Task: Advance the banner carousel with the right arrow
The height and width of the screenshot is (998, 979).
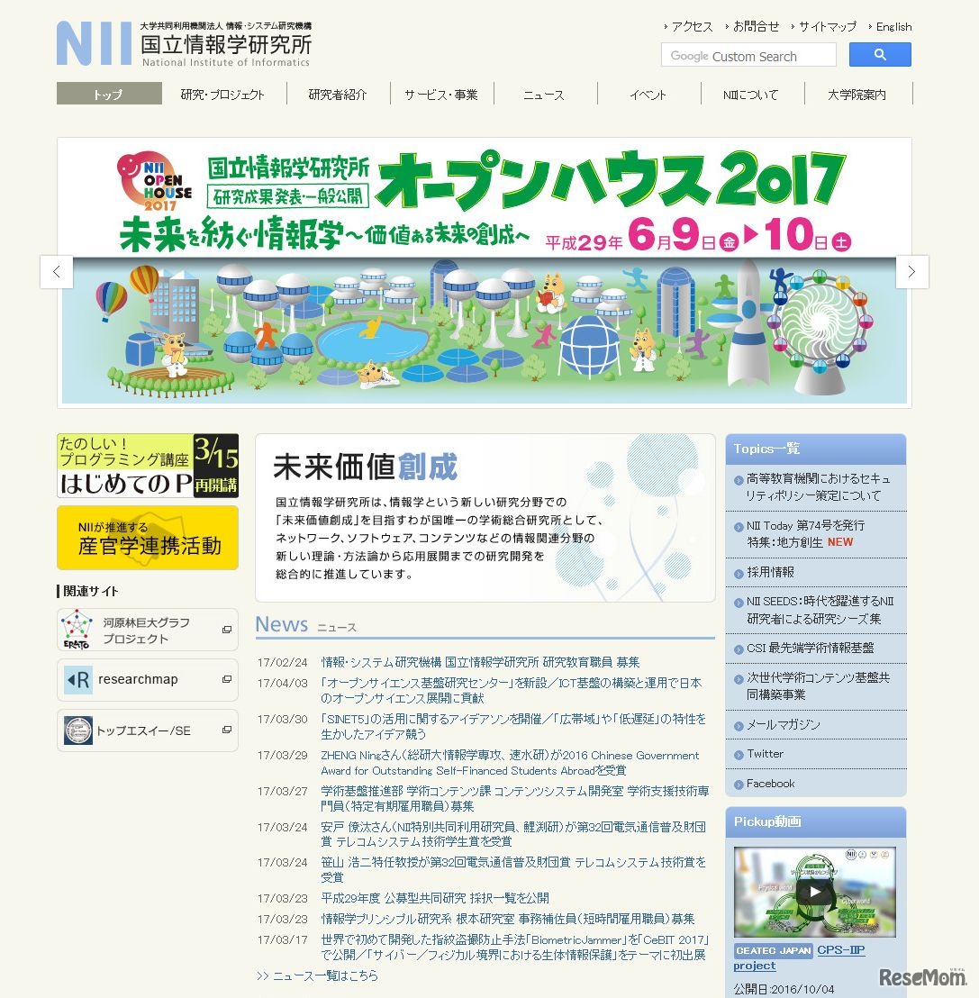Action: click(x=912, y=271)
